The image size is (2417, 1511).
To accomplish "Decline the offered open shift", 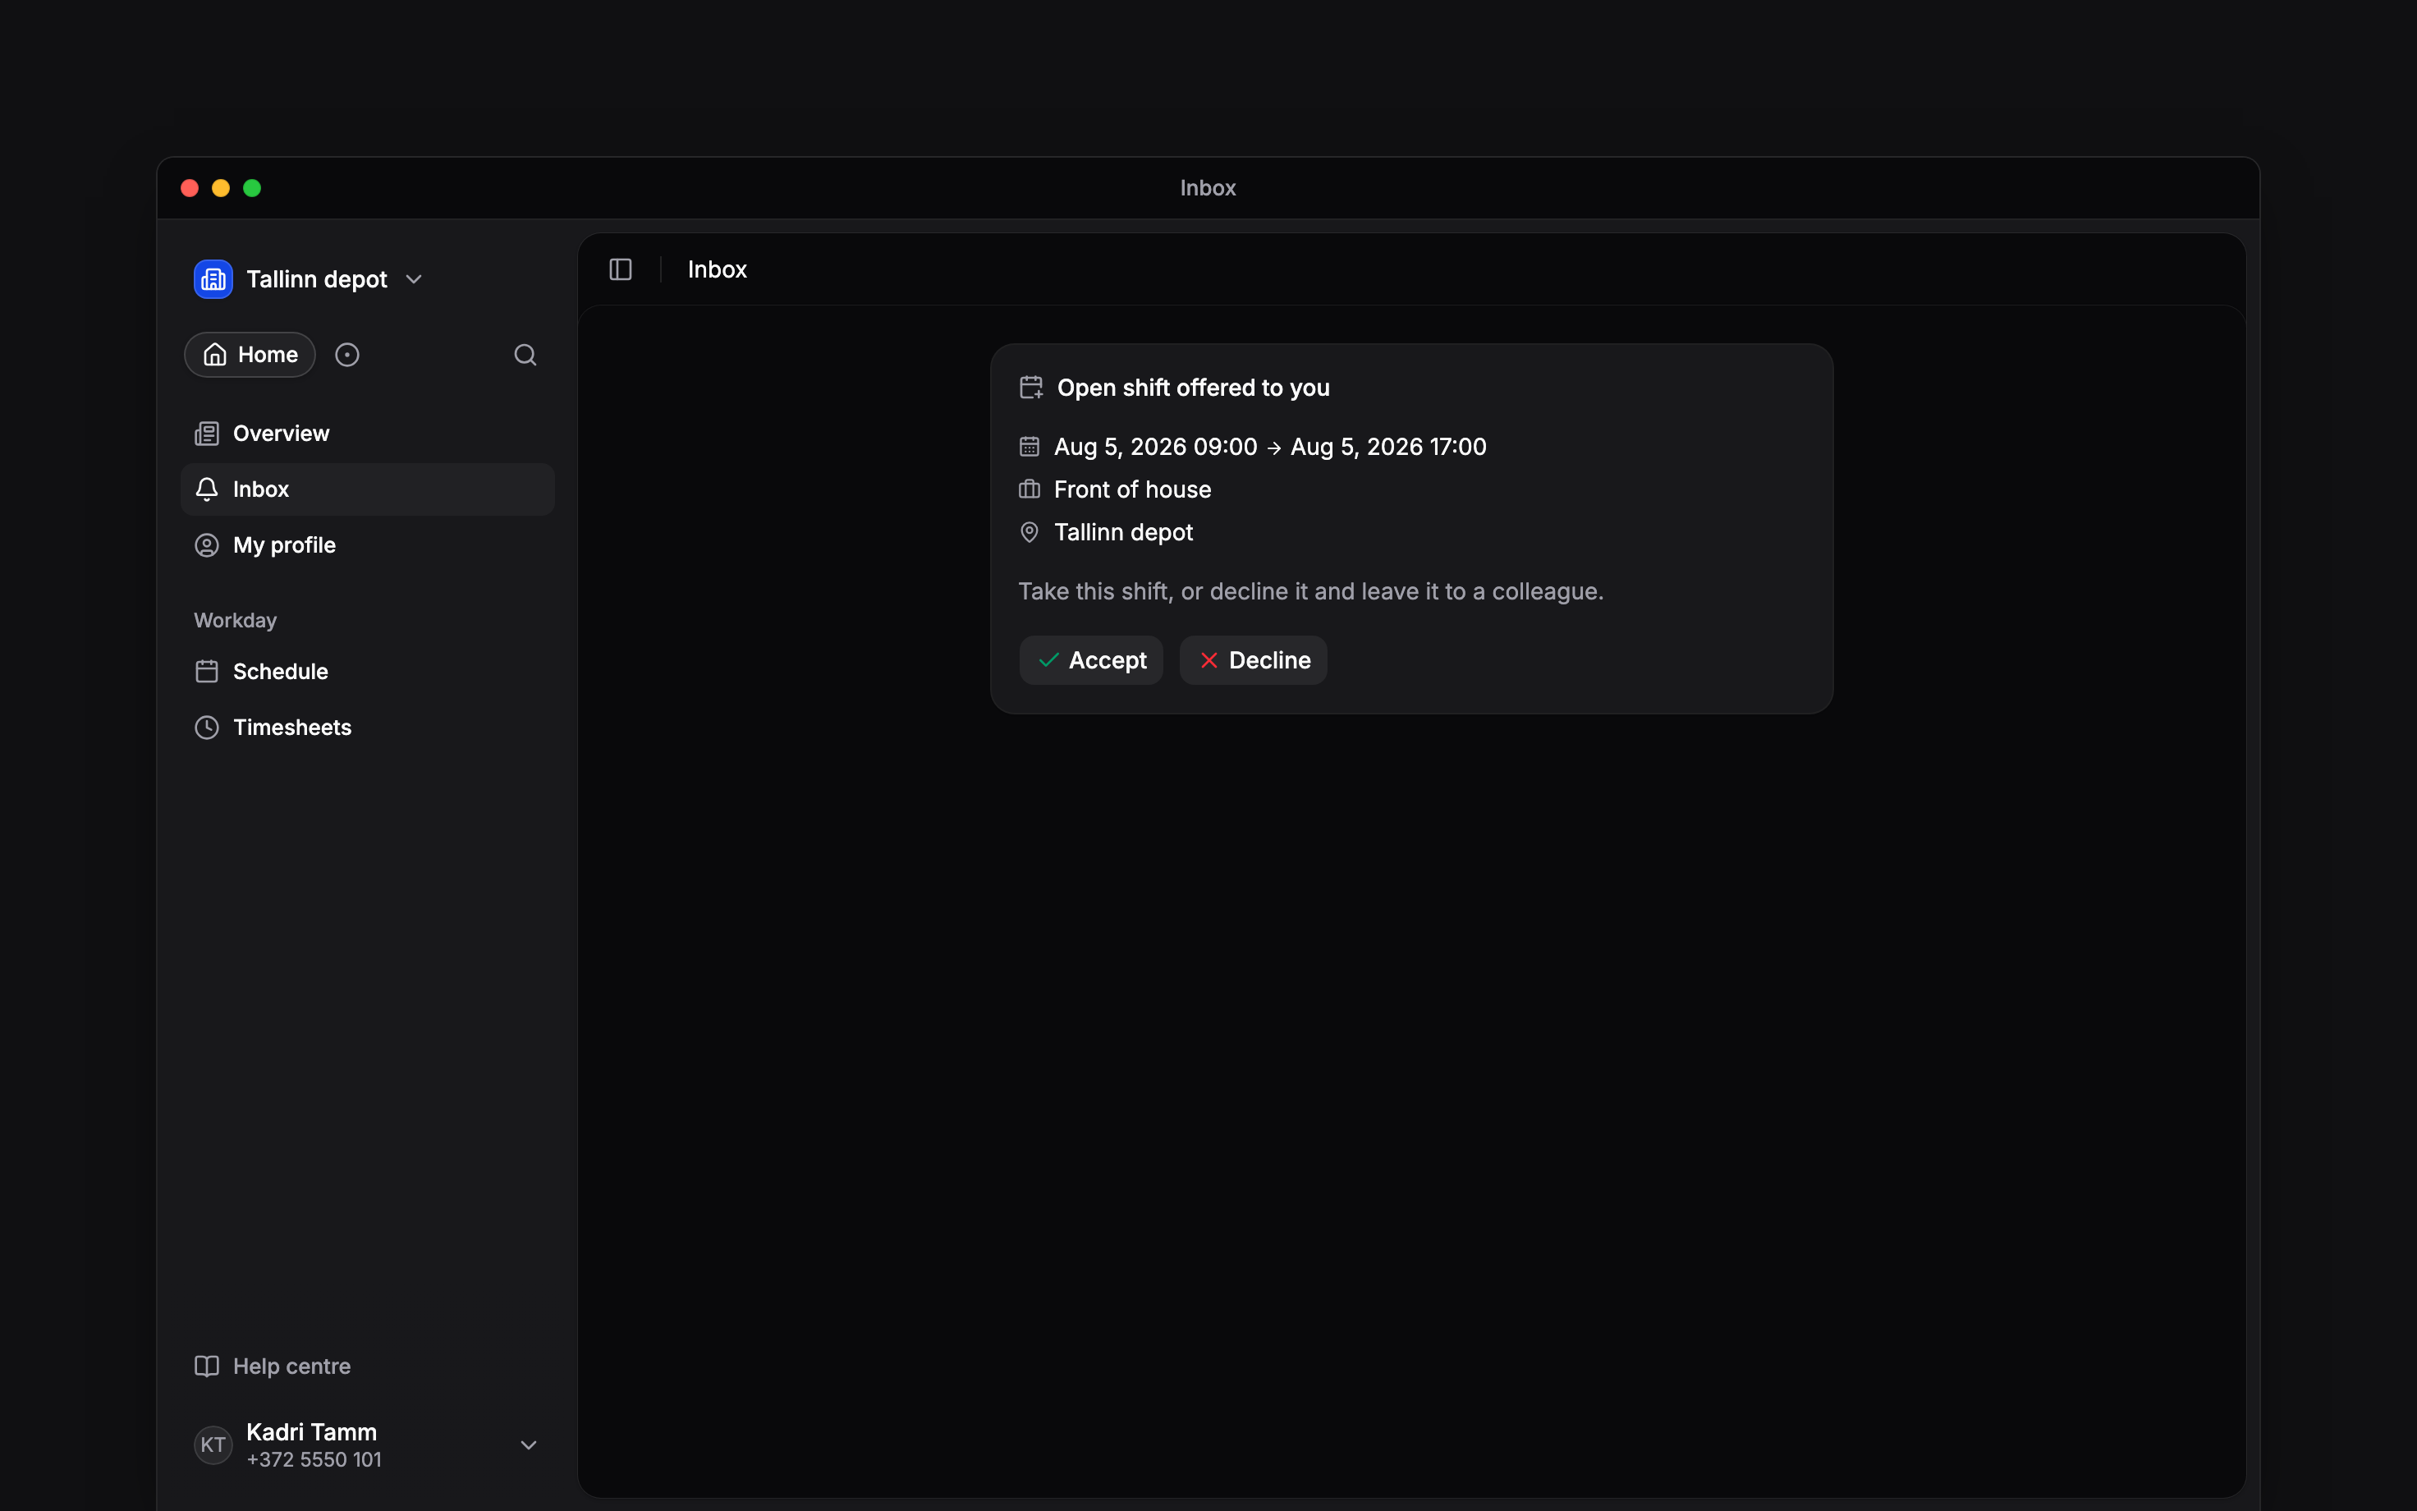I will coord(1254,660).
